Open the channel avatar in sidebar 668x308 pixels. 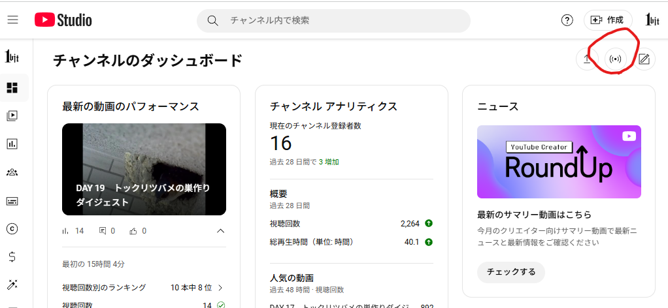(12, 55)
